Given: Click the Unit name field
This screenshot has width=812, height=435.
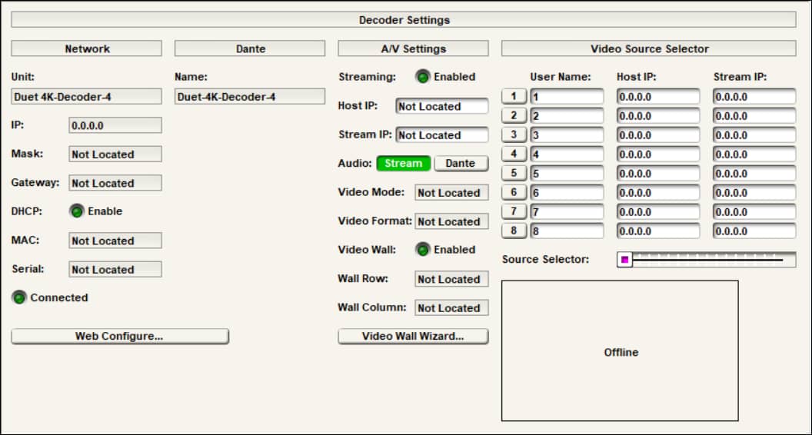Looking at the screenshot, I should [x=86, y=96].
